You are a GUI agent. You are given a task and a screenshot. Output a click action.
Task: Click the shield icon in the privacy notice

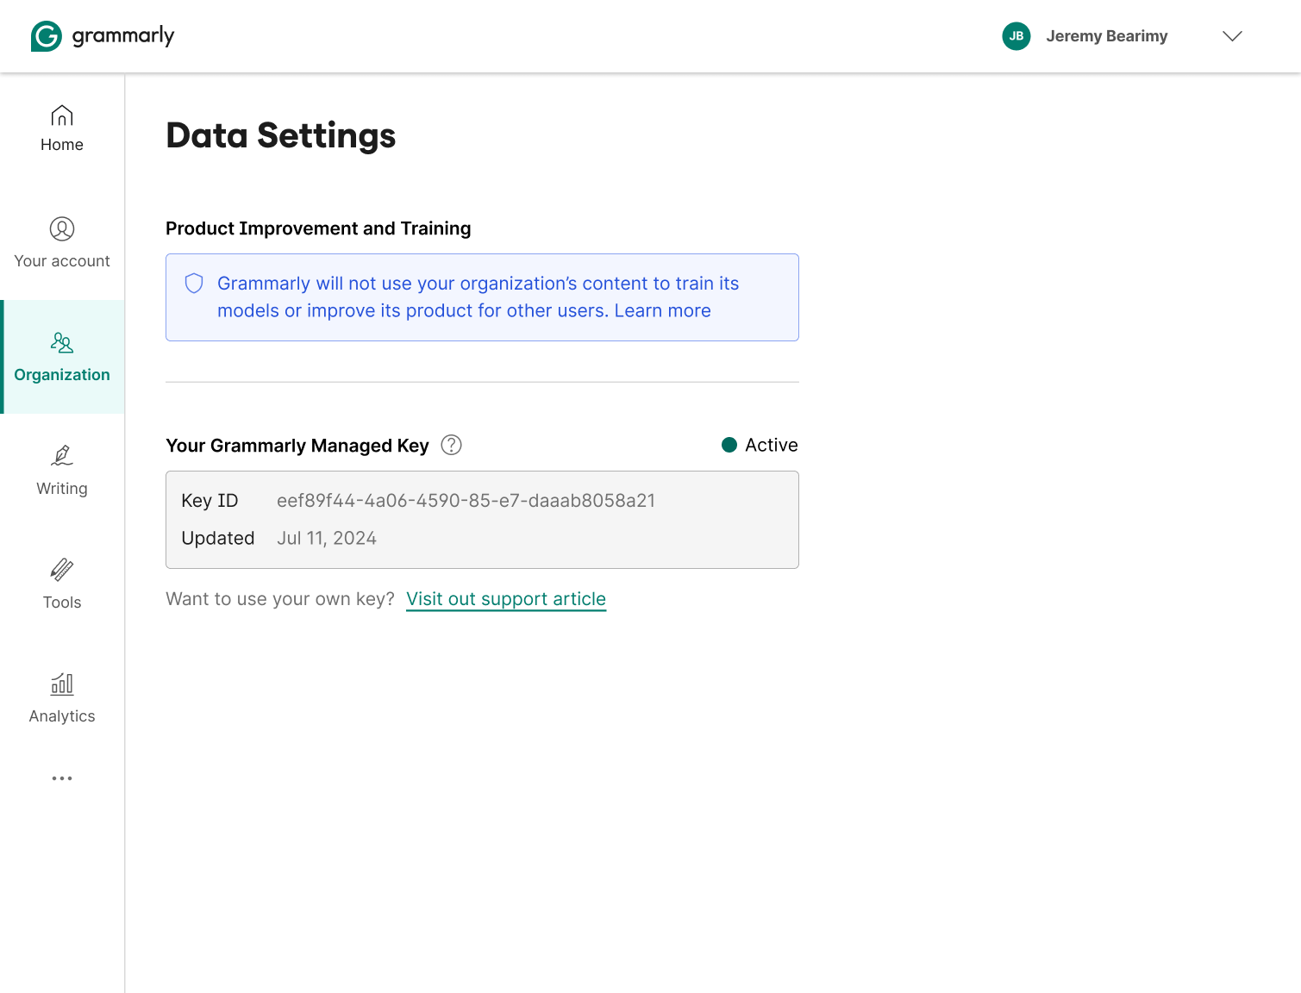tap(193, 283)
